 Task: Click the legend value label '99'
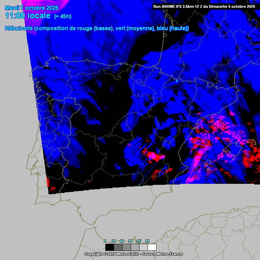pos(147,241)
